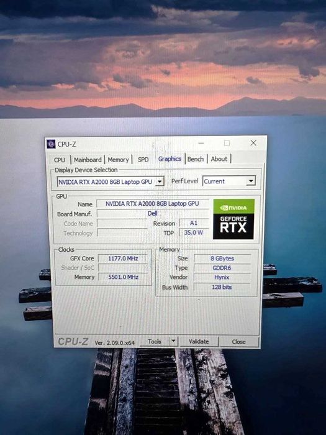The image size is (326, 435).
Task: Click the CPU-Z app icon in title bar
Action: coord(51,144)
